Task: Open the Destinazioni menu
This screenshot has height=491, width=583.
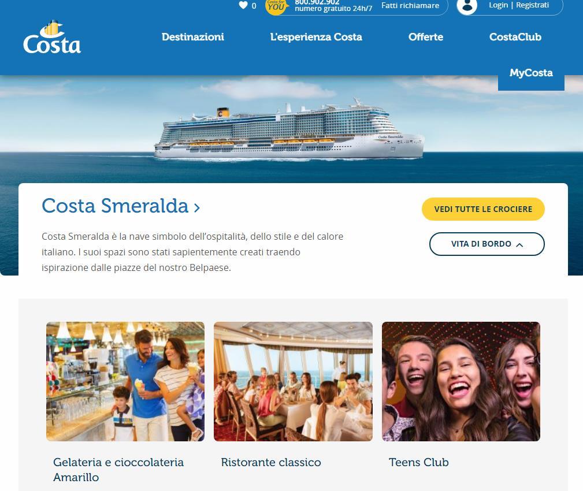Action: [x=192, y=37]
